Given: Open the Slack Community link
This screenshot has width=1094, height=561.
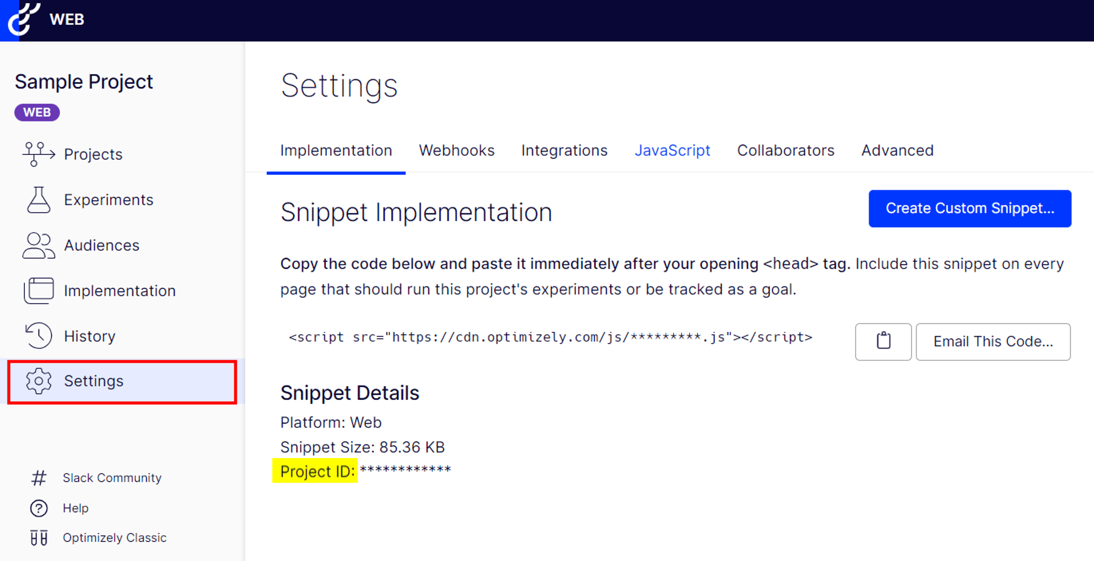Looking at the screenshot, I should click(112, 478).
